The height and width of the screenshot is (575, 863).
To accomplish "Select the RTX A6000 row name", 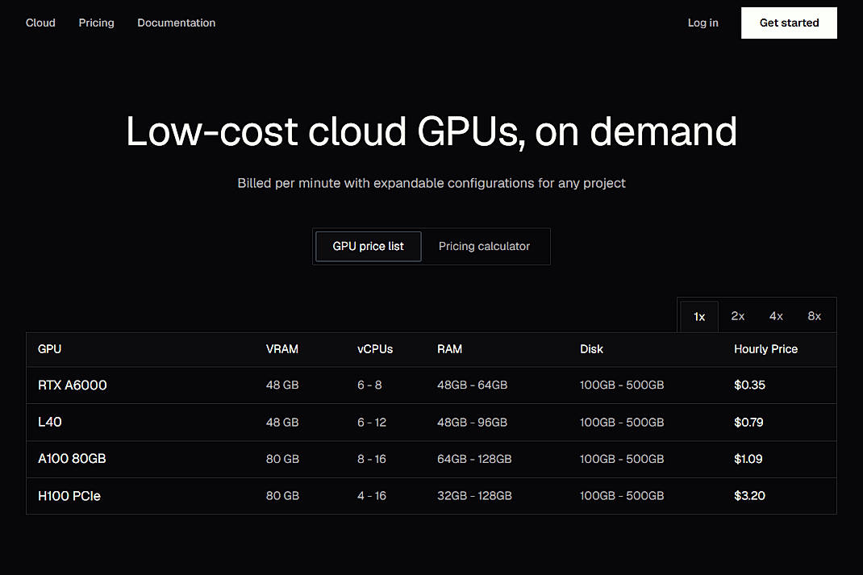I will tap(72, 385).
